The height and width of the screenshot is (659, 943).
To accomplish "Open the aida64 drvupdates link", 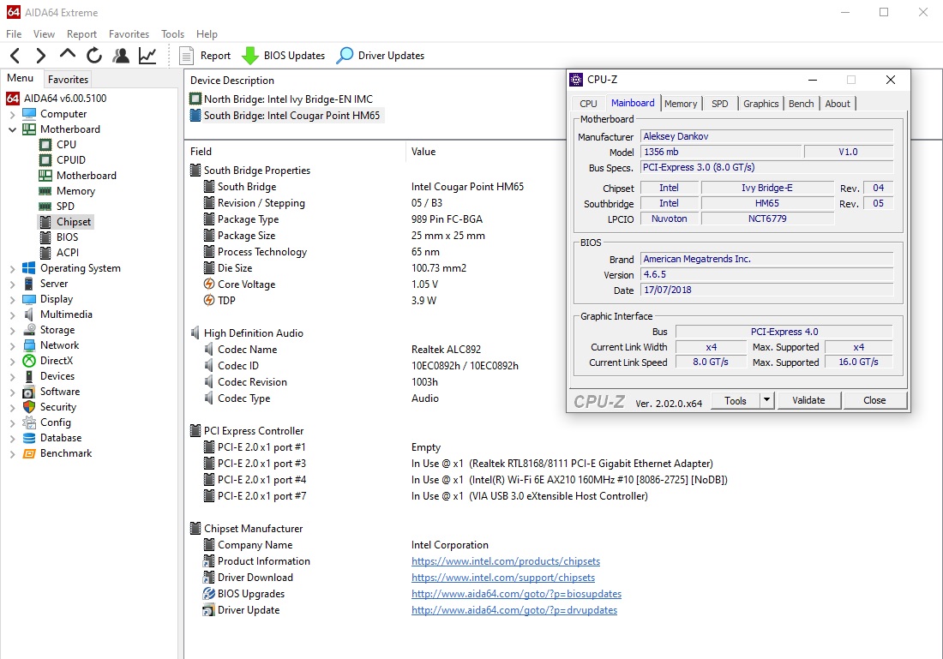I will [x=514, y=609].
